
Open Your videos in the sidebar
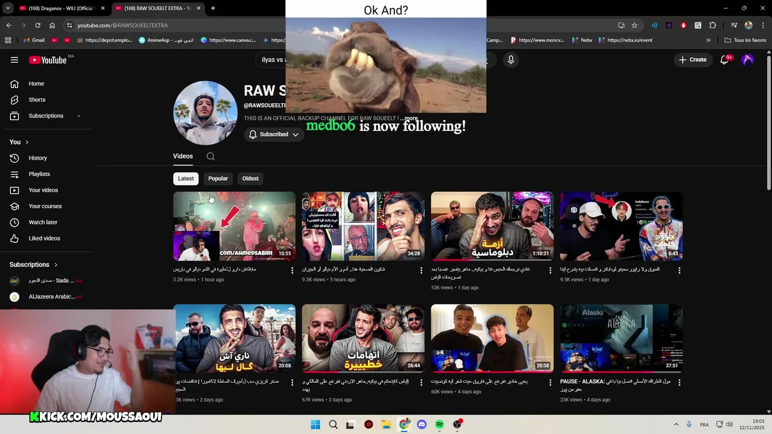point(43,190)
